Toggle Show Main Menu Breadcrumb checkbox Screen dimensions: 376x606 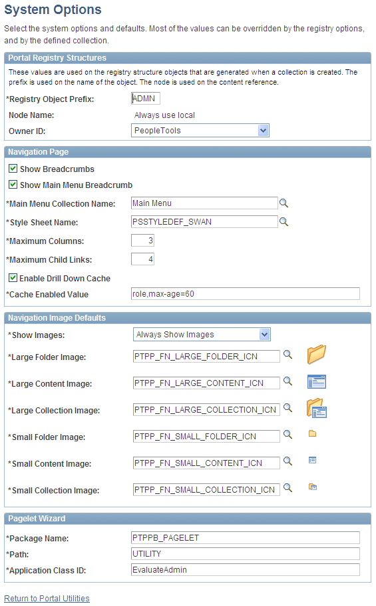(x=13, y=185)
